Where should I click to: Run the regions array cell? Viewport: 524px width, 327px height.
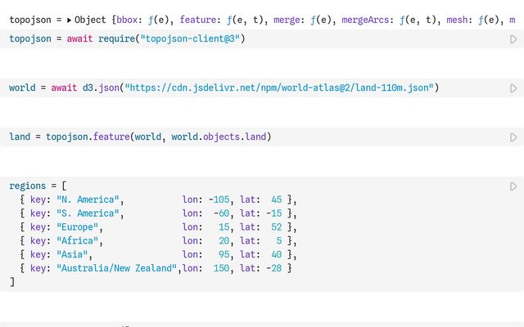513,186
